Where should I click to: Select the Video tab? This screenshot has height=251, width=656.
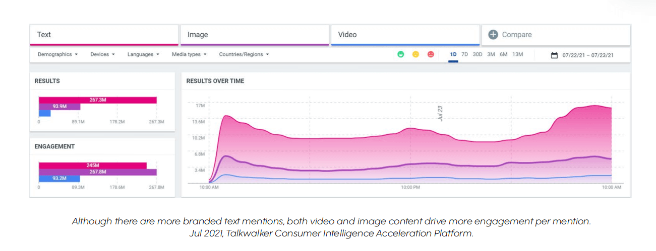pos(405,35)
